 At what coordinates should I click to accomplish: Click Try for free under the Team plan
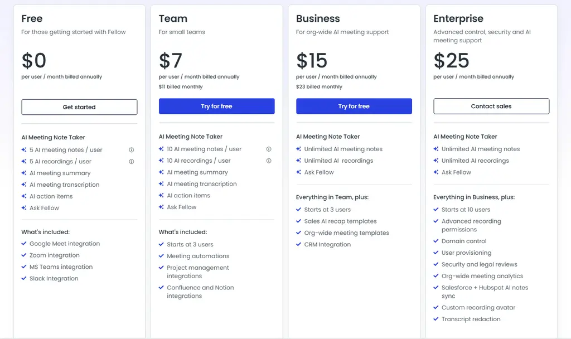(216, 106)
